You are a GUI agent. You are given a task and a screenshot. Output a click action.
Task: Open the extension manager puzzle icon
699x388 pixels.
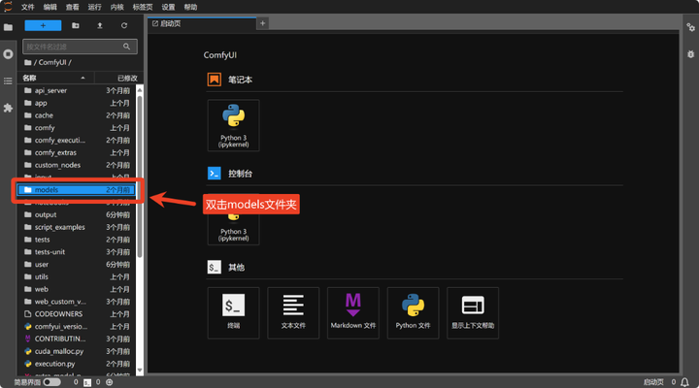[8, 108]
